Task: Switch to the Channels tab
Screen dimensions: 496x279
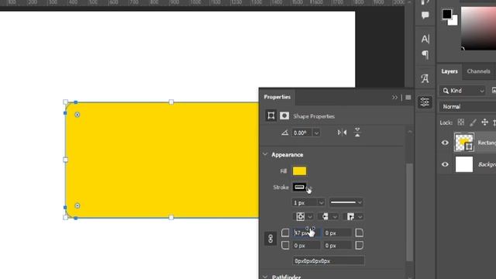Action: click(478, 71)
